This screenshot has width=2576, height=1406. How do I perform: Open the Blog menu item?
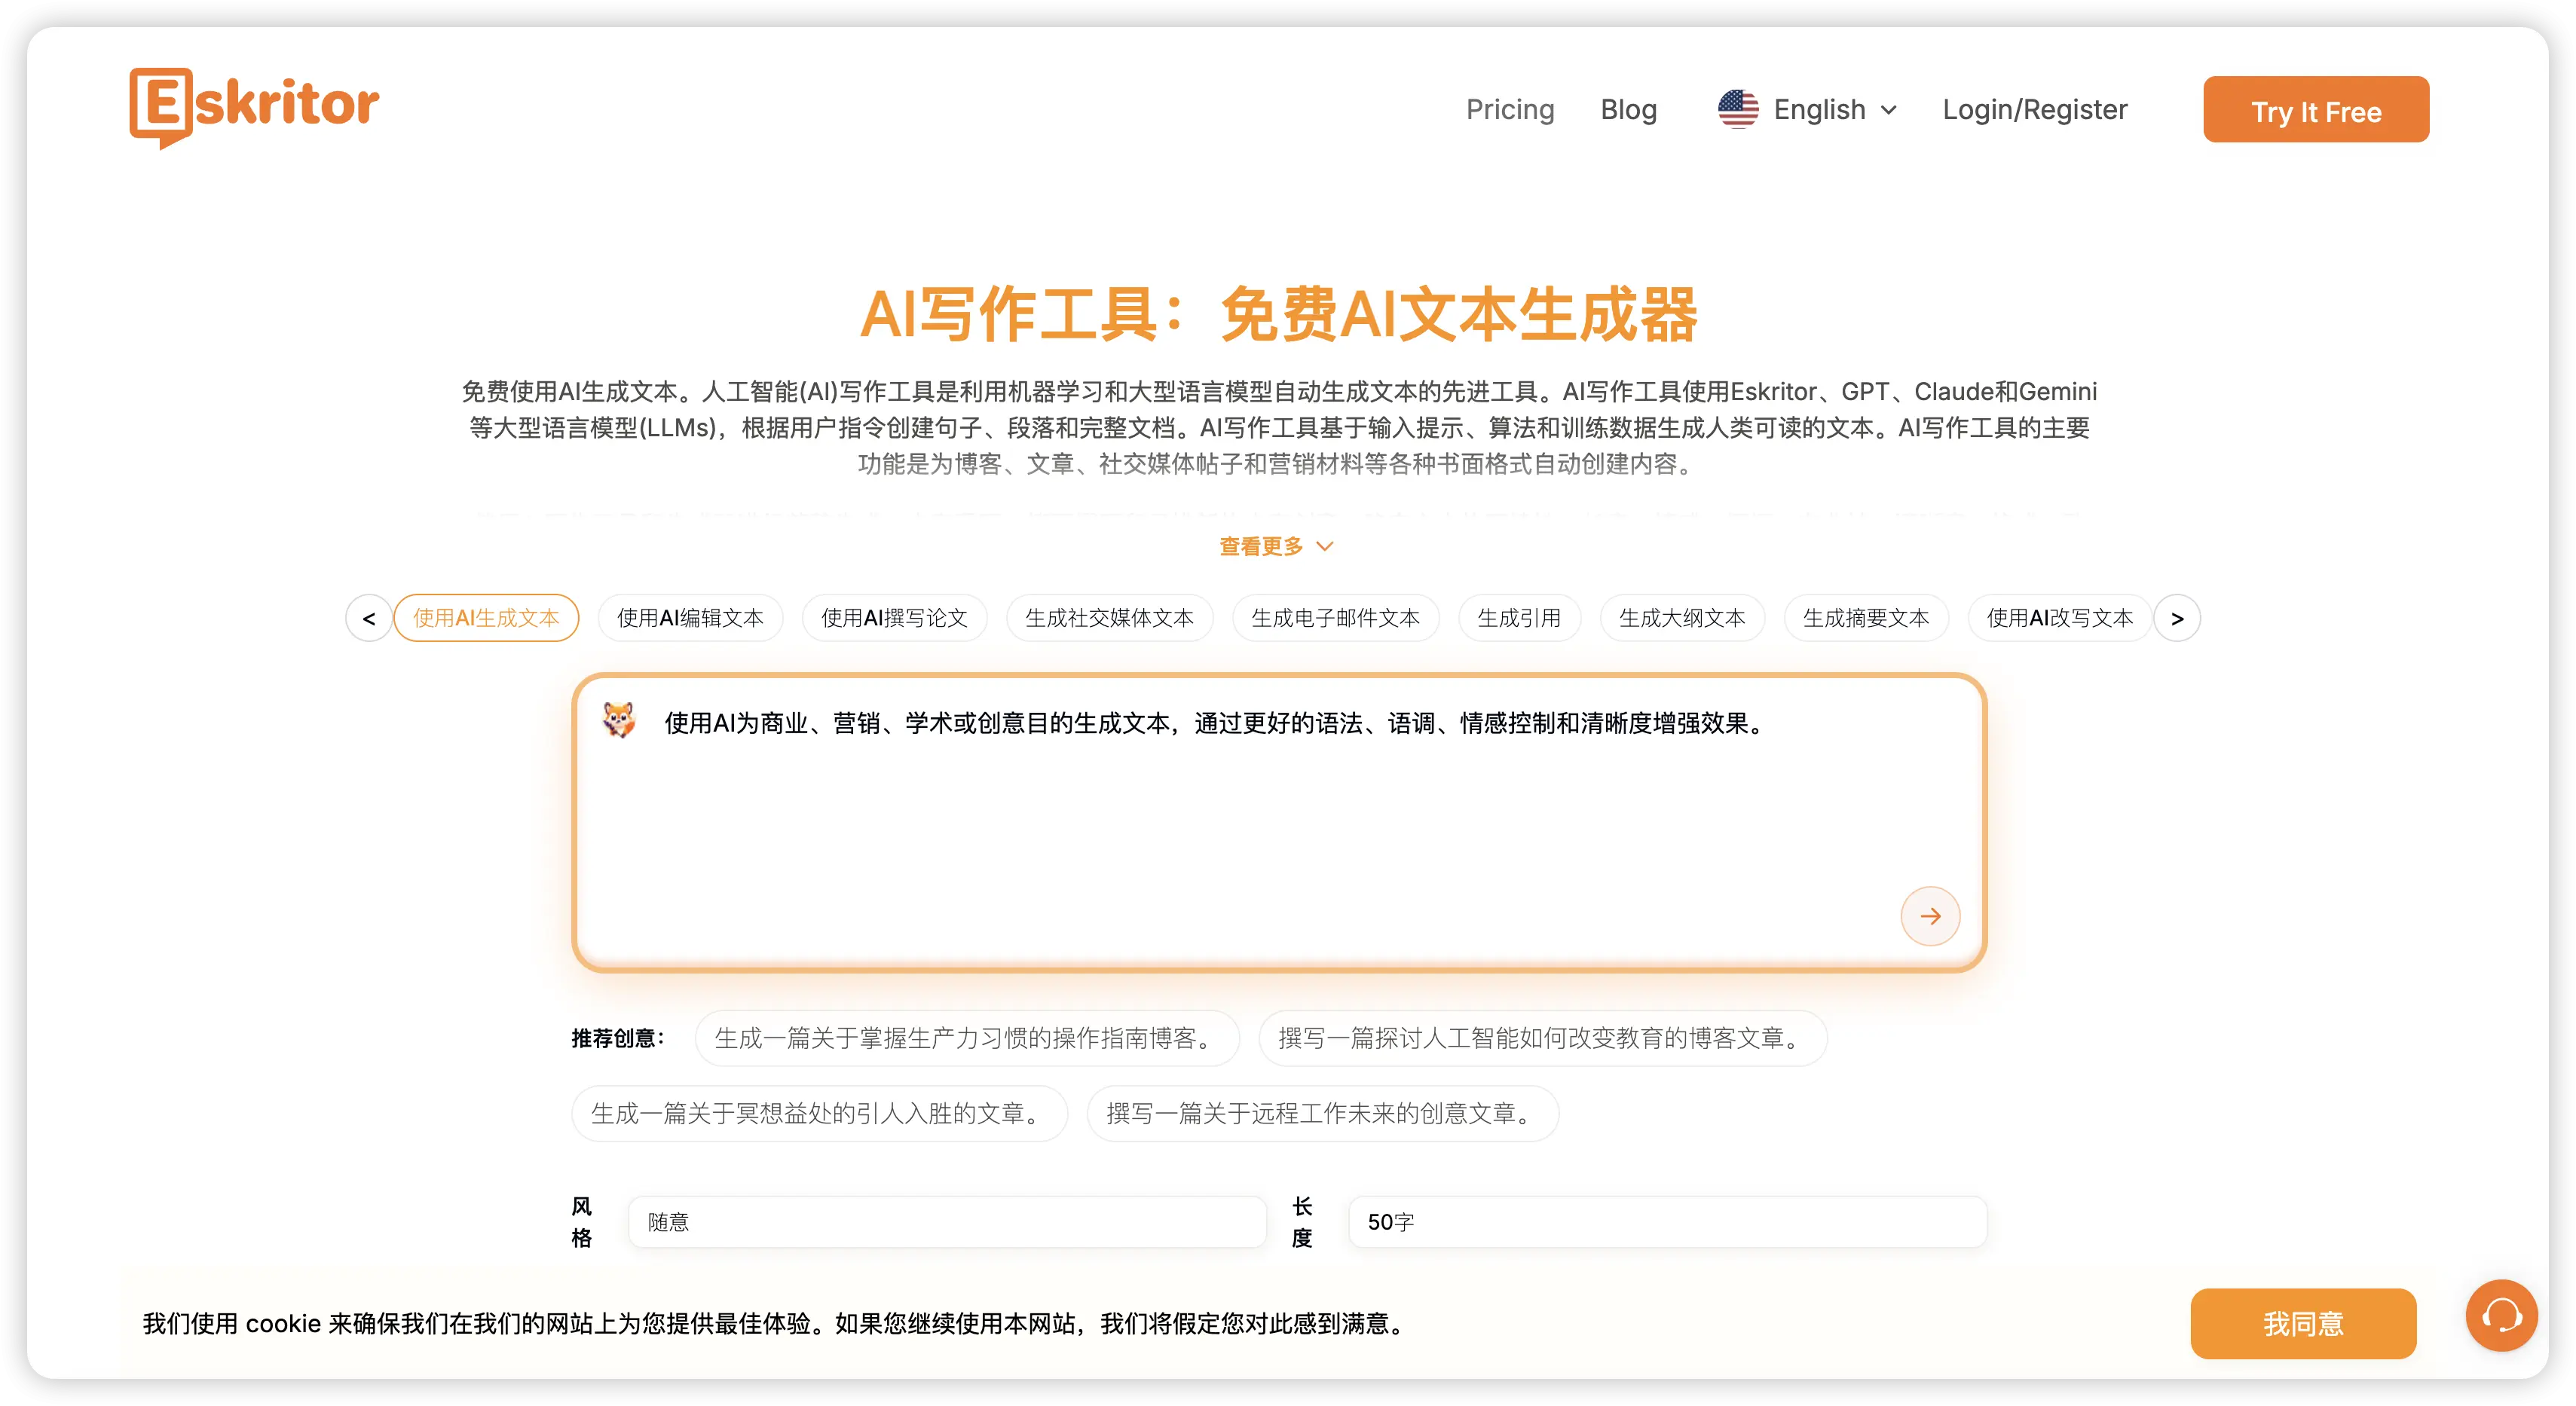[x=1628, y=109]
